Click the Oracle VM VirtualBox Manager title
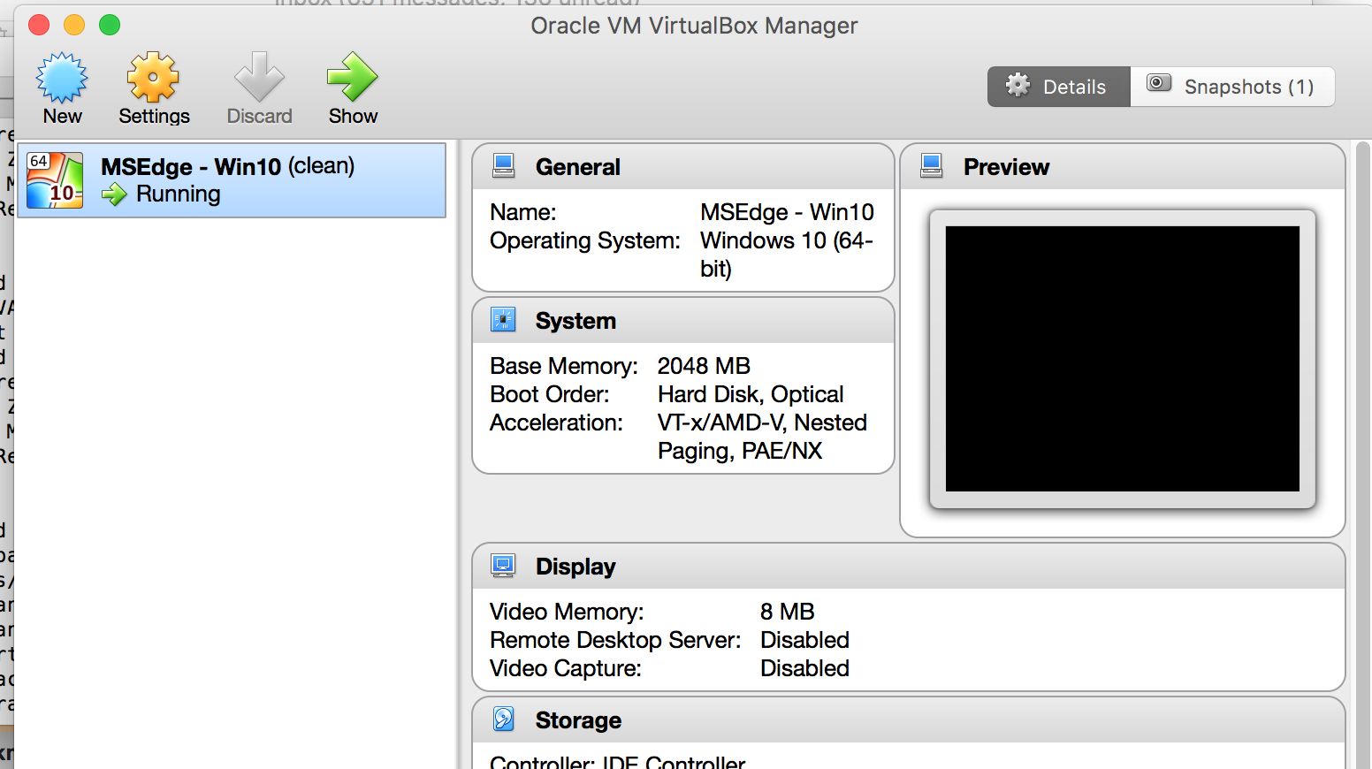The width and height of the screenshot is (1372, 769). 694,26
